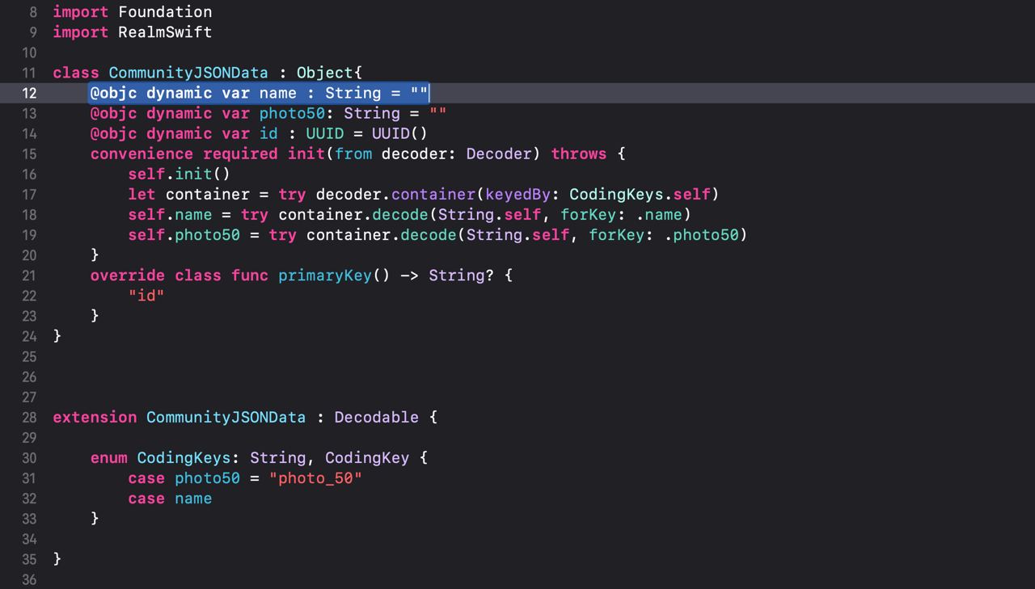Click "Decodable" protocol on line 28
The width and height of the screenshot is (1035, 589).
click(377, 417)
